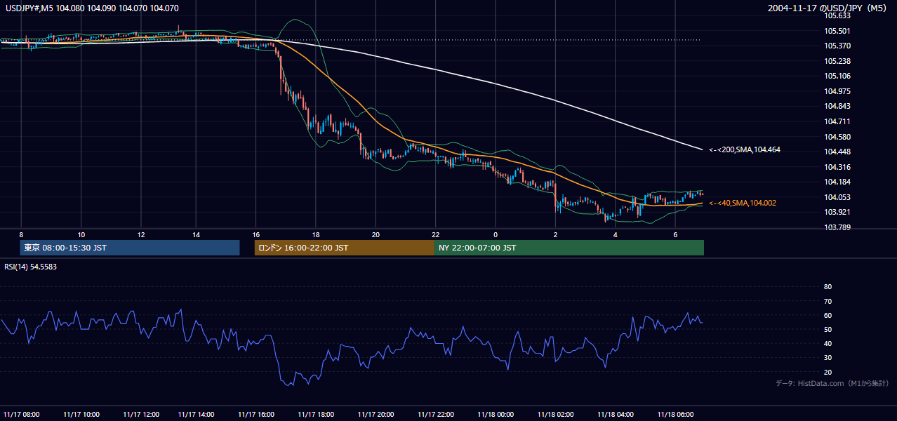Click hour label 14 on price chart axis
The width and height of the screenshot is (897, 421).
coord(197,234)
